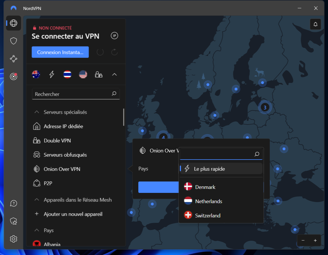The image size is (328, 255).
Task: Click the IP info circle icon
Action: 114,36
